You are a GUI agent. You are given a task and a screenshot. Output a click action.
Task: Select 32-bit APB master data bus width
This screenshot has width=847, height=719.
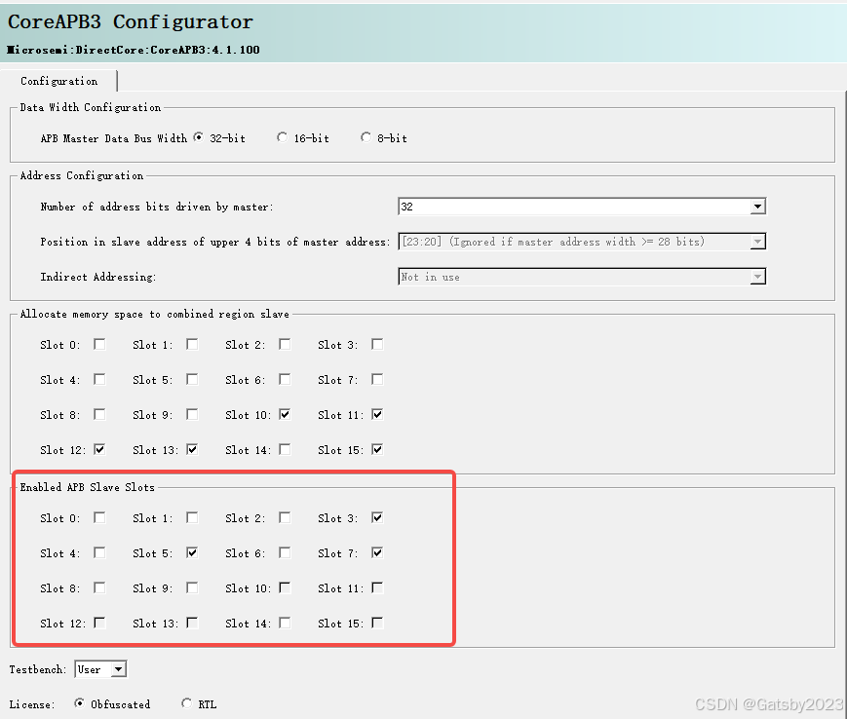(x=198, y=137)
